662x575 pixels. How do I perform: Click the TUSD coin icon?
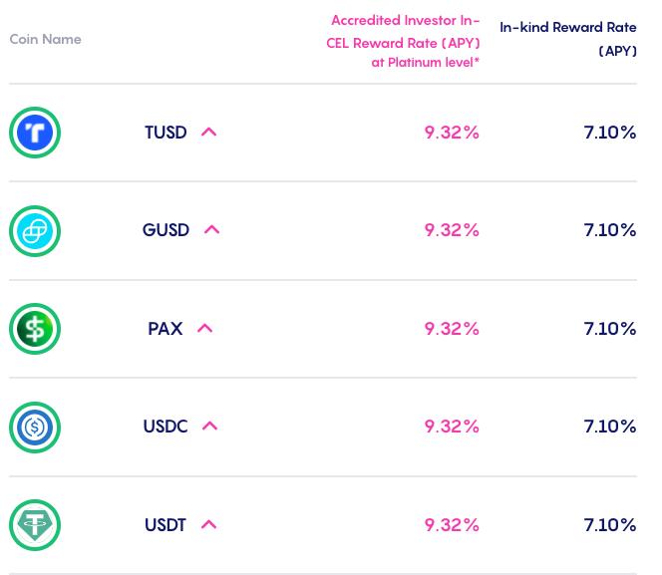click(x=35, y=133)
